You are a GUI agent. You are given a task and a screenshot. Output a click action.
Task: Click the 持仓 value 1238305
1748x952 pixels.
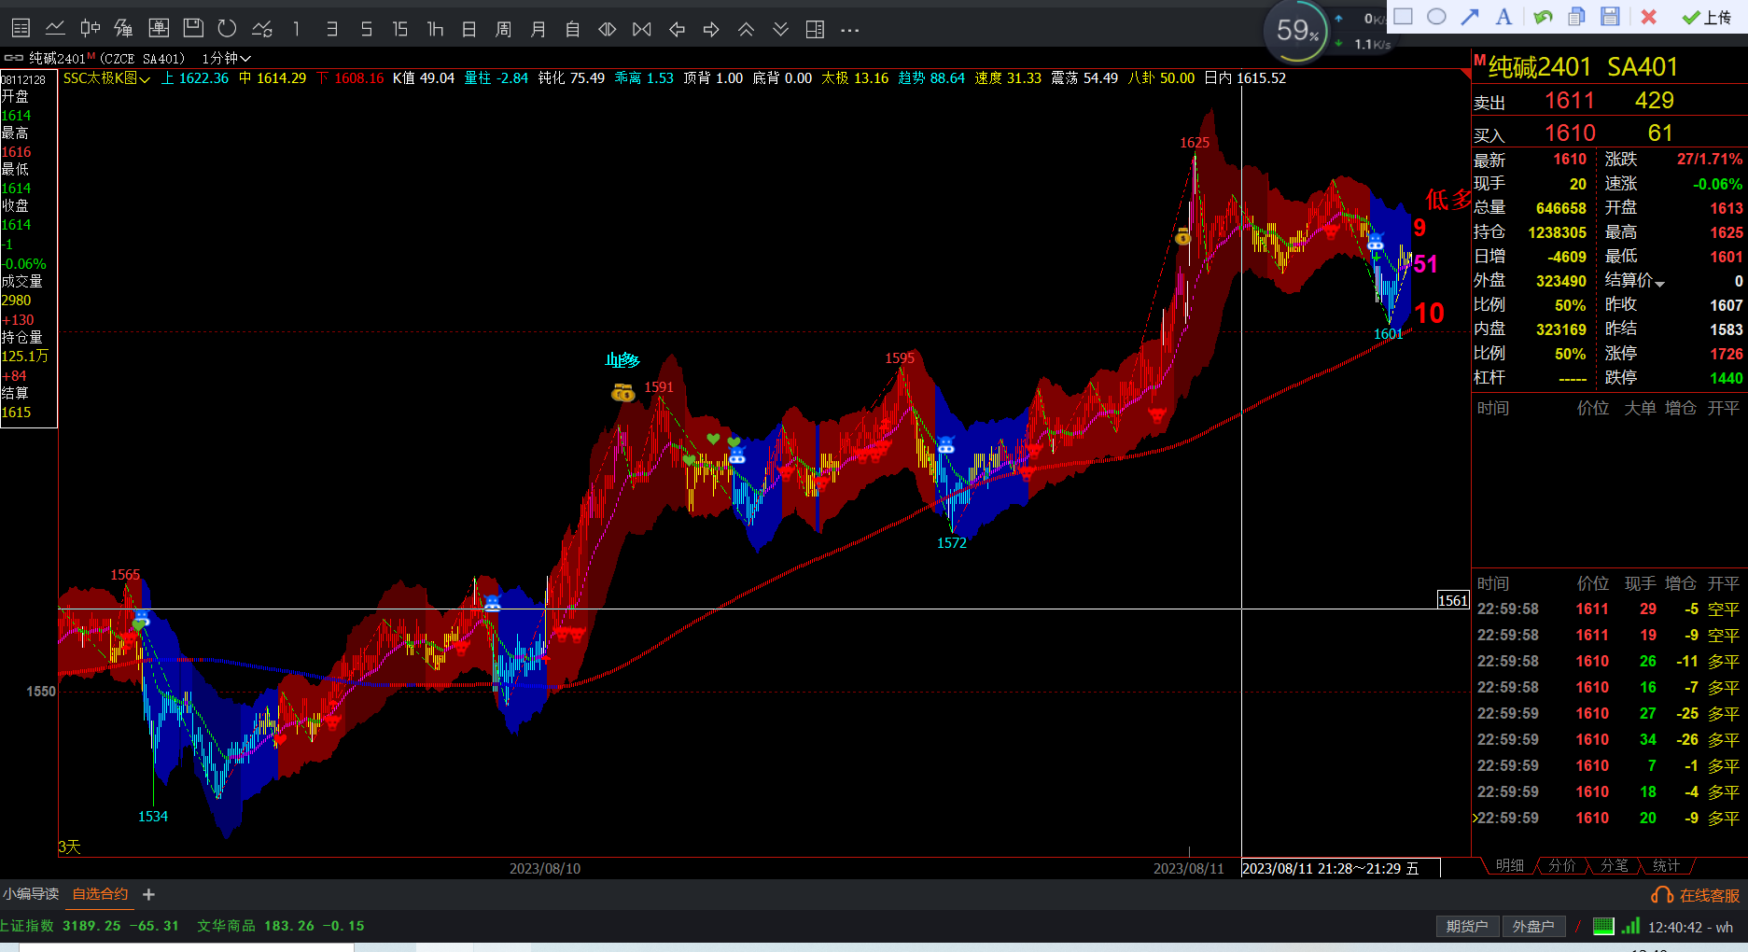click(1557, 232)
